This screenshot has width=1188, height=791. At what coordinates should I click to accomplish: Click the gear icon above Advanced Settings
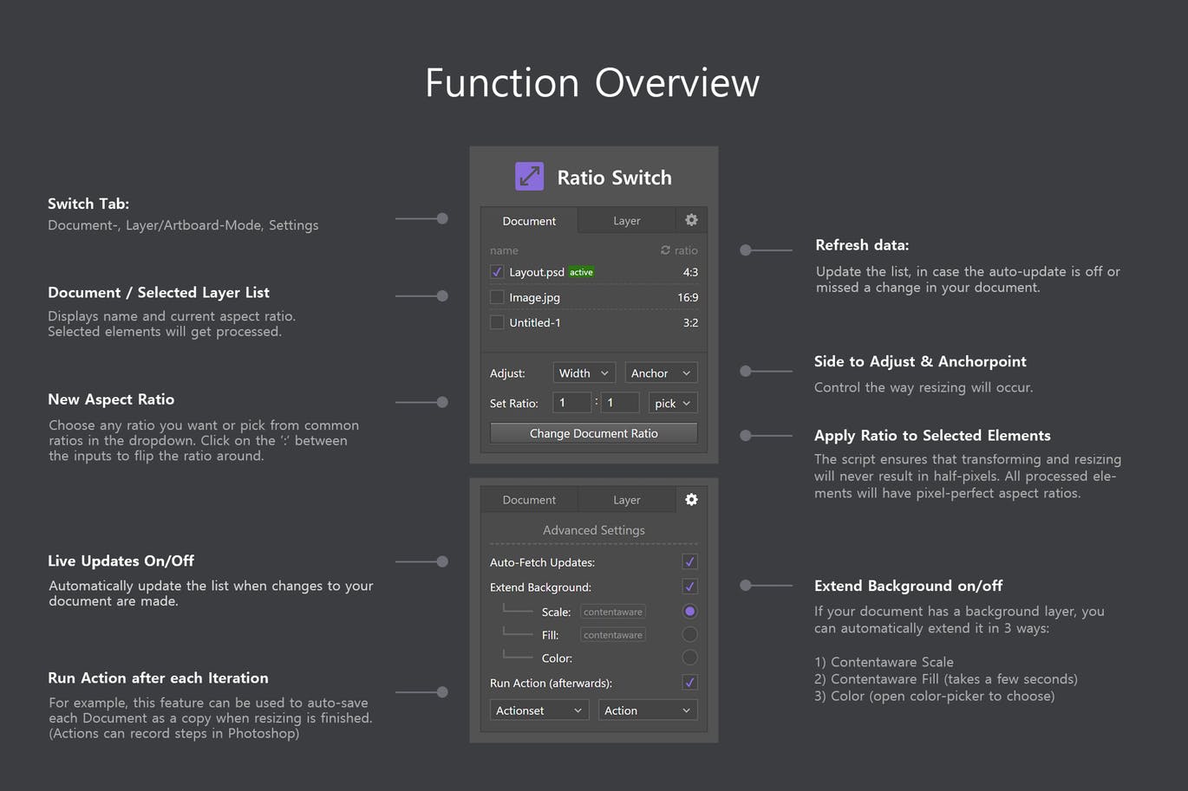[691, 499]
